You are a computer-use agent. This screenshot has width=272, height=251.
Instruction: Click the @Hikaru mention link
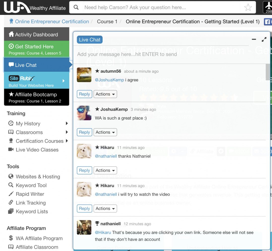(x=103, y=232)
